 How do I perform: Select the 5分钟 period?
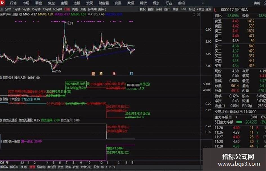[x=26, y=9]
